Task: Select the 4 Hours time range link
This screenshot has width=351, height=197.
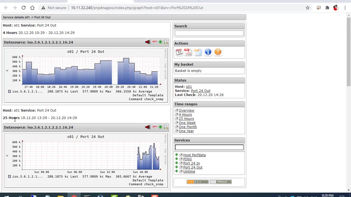Action: coord(185,115)
